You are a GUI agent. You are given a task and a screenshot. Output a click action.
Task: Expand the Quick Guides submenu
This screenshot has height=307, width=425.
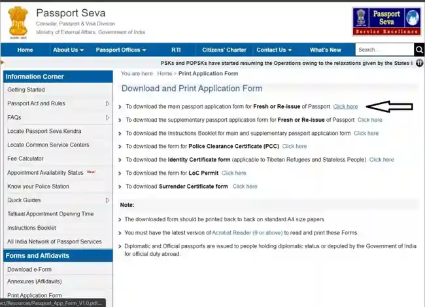point(107,200)
